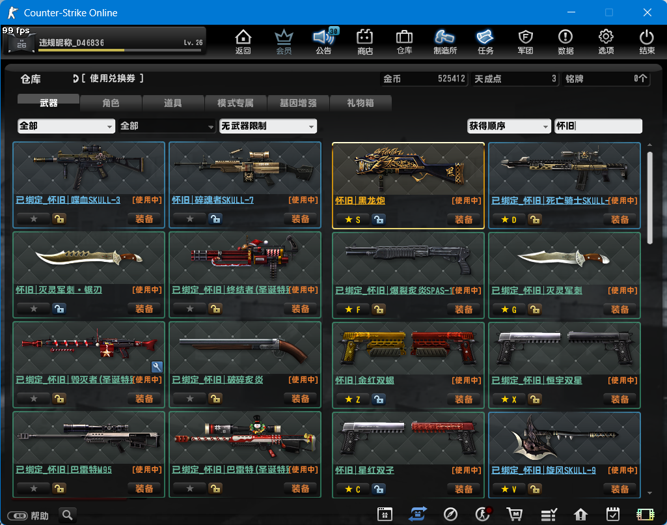Switch to the 角色 tab
Image resolution: width=667 pixels, height=525 pixels.
tap(111, 103)
